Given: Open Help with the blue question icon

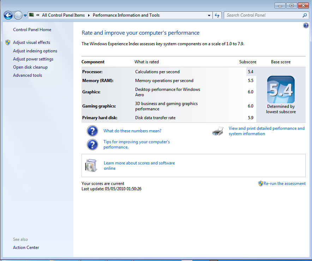Looking at the screenshot, I should [x=306, y=25].
